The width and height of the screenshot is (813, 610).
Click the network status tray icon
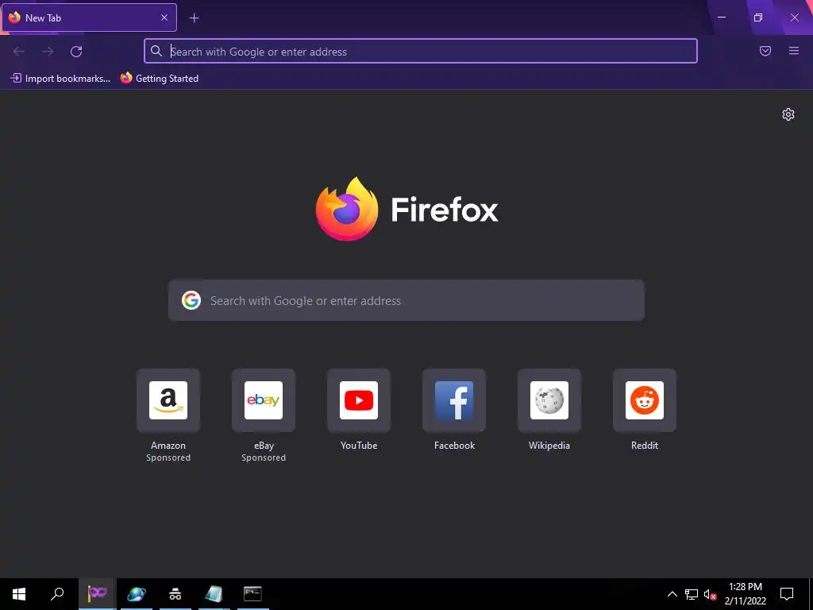692,594
